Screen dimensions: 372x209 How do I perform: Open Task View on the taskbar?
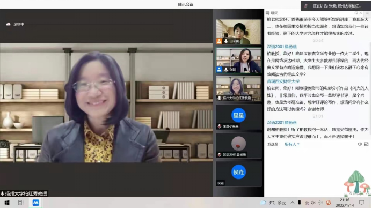click(21, 203)
